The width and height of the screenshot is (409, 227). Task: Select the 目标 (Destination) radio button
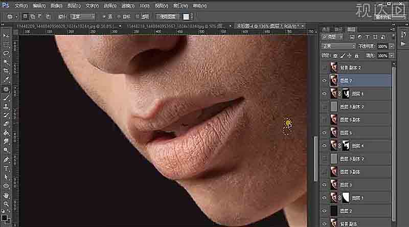pyautogui.click(x=119, y=17)
